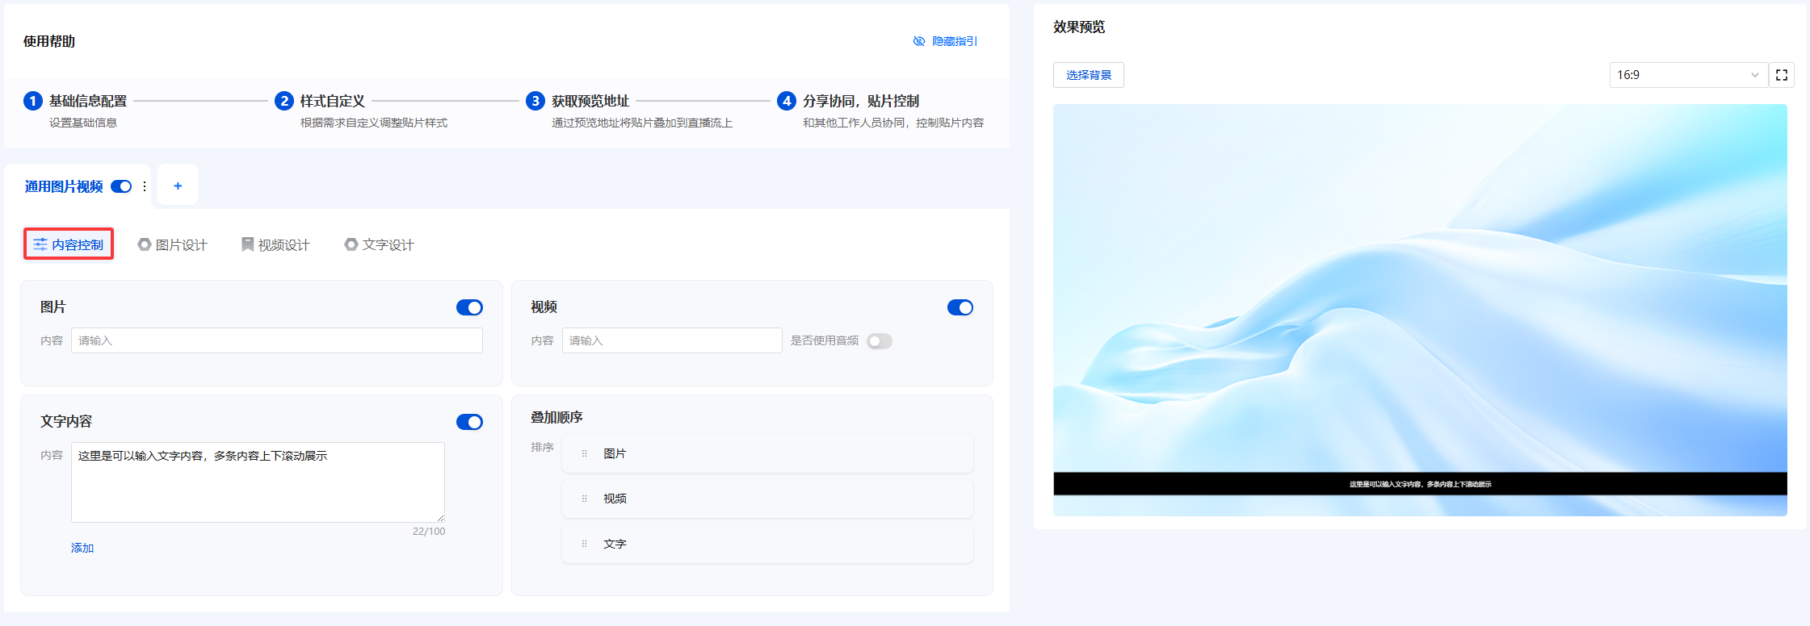Enable the 是否使用音频 switch
This screenshot has height=626, width=1810.
tap(879, 341)
